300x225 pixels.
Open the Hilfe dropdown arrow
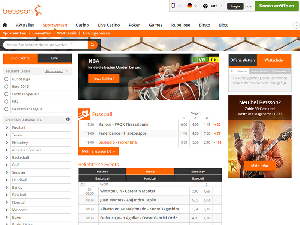pos(220,6)
